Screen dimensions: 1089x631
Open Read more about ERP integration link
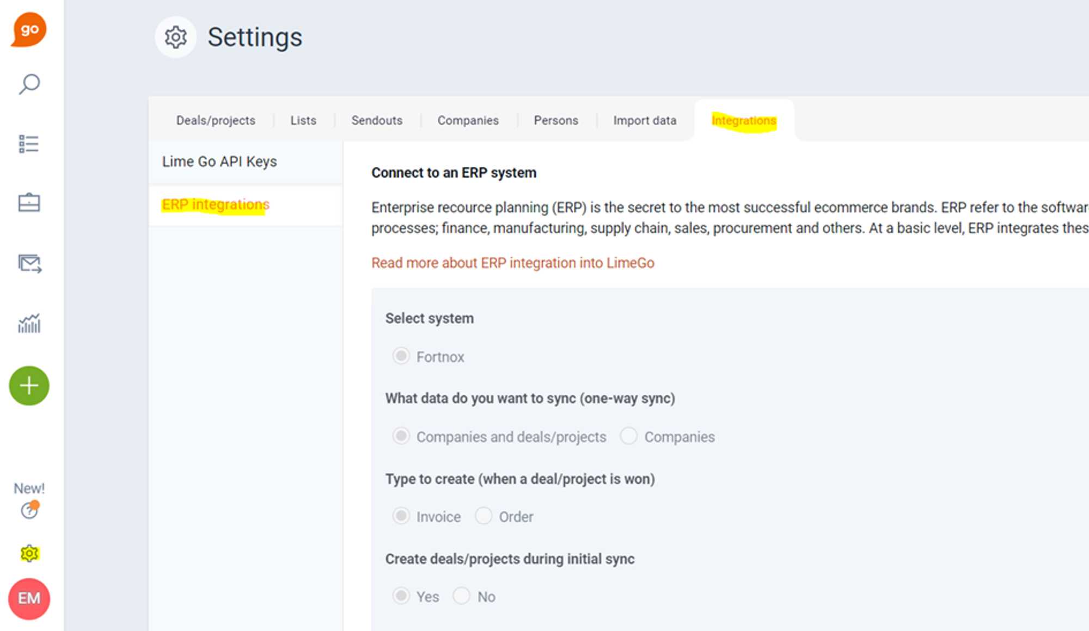click(x=513, y=263)
